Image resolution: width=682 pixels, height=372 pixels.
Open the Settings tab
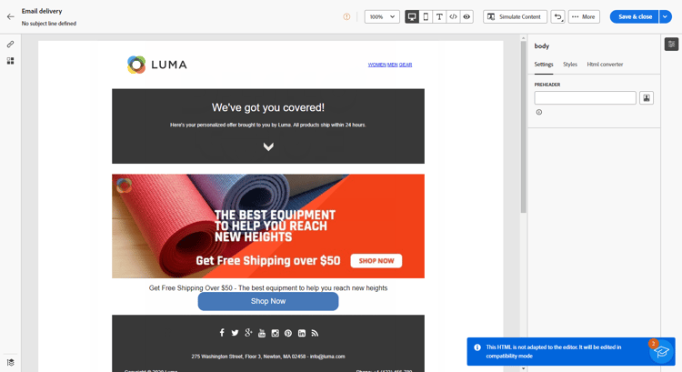tap(544, 65)
